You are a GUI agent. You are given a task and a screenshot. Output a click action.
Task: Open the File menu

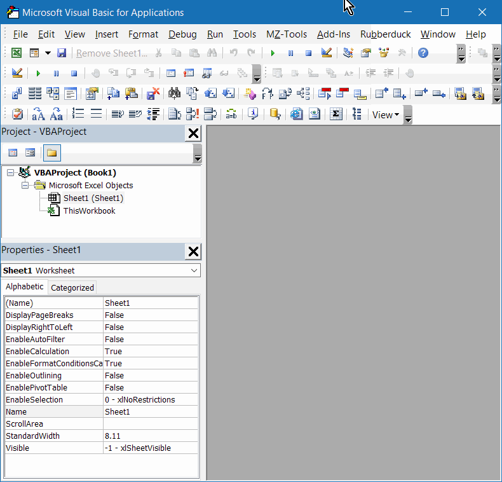[x=20, y=34]
